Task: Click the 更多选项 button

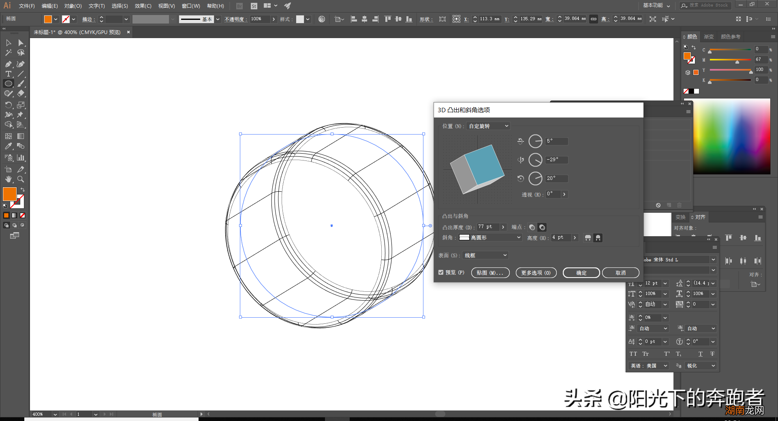Action: point(536,273)
